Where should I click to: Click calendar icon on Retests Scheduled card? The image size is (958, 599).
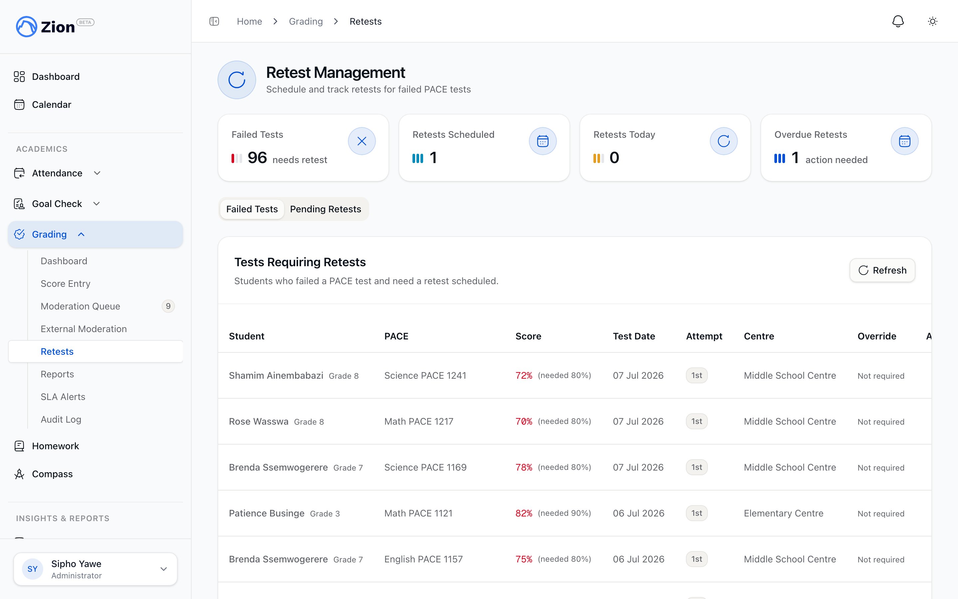pyautogui.click(x=543, y=141)
